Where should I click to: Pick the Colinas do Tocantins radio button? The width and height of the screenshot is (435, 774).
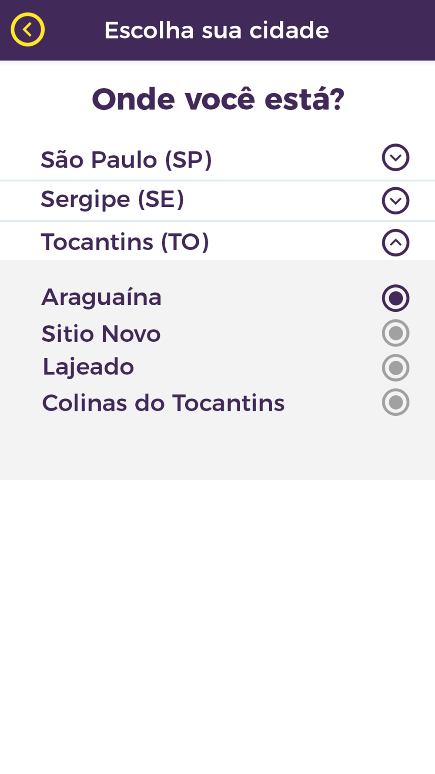pos(395,402)
